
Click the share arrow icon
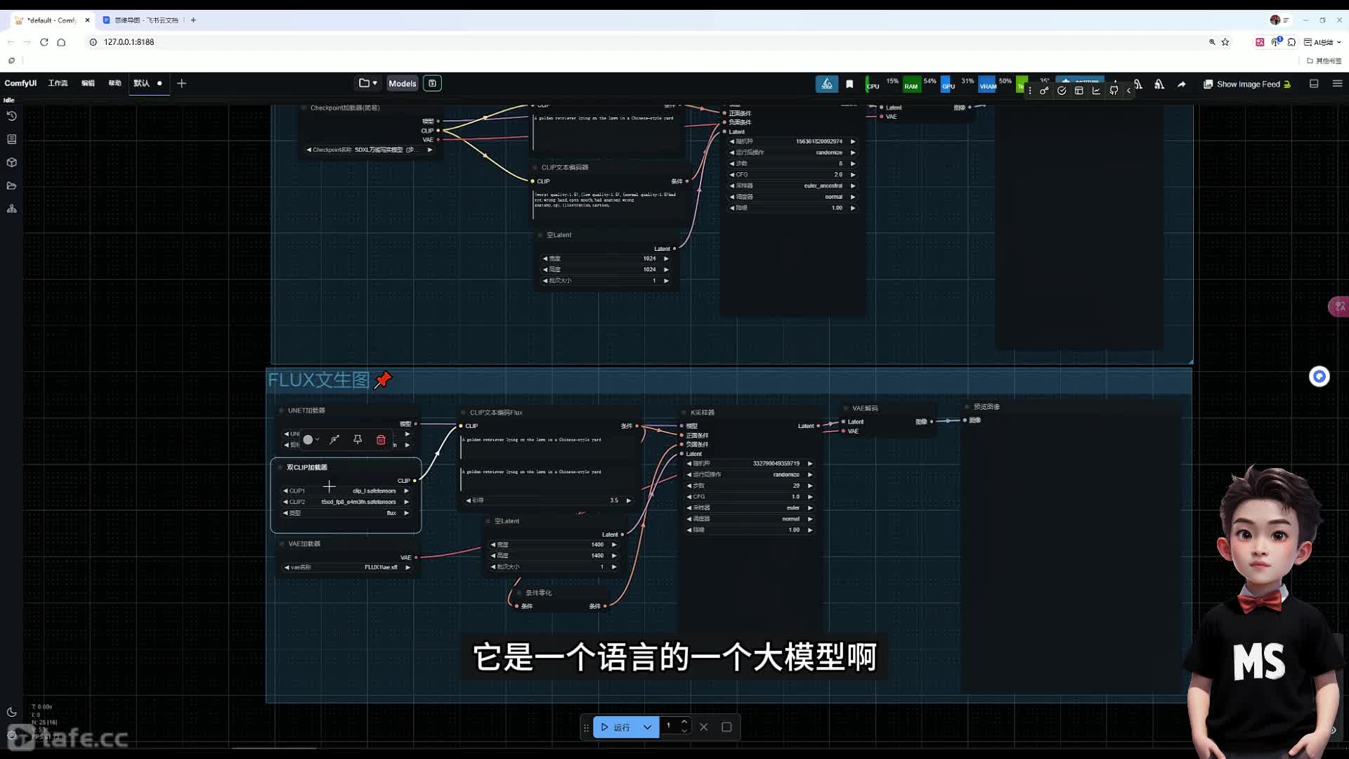click(1182, 84)
